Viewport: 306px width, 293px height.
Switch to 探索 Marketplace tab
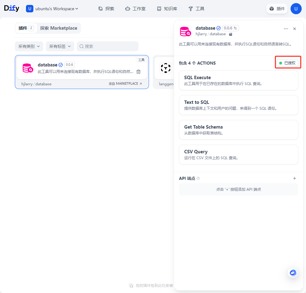coord(58,28)
